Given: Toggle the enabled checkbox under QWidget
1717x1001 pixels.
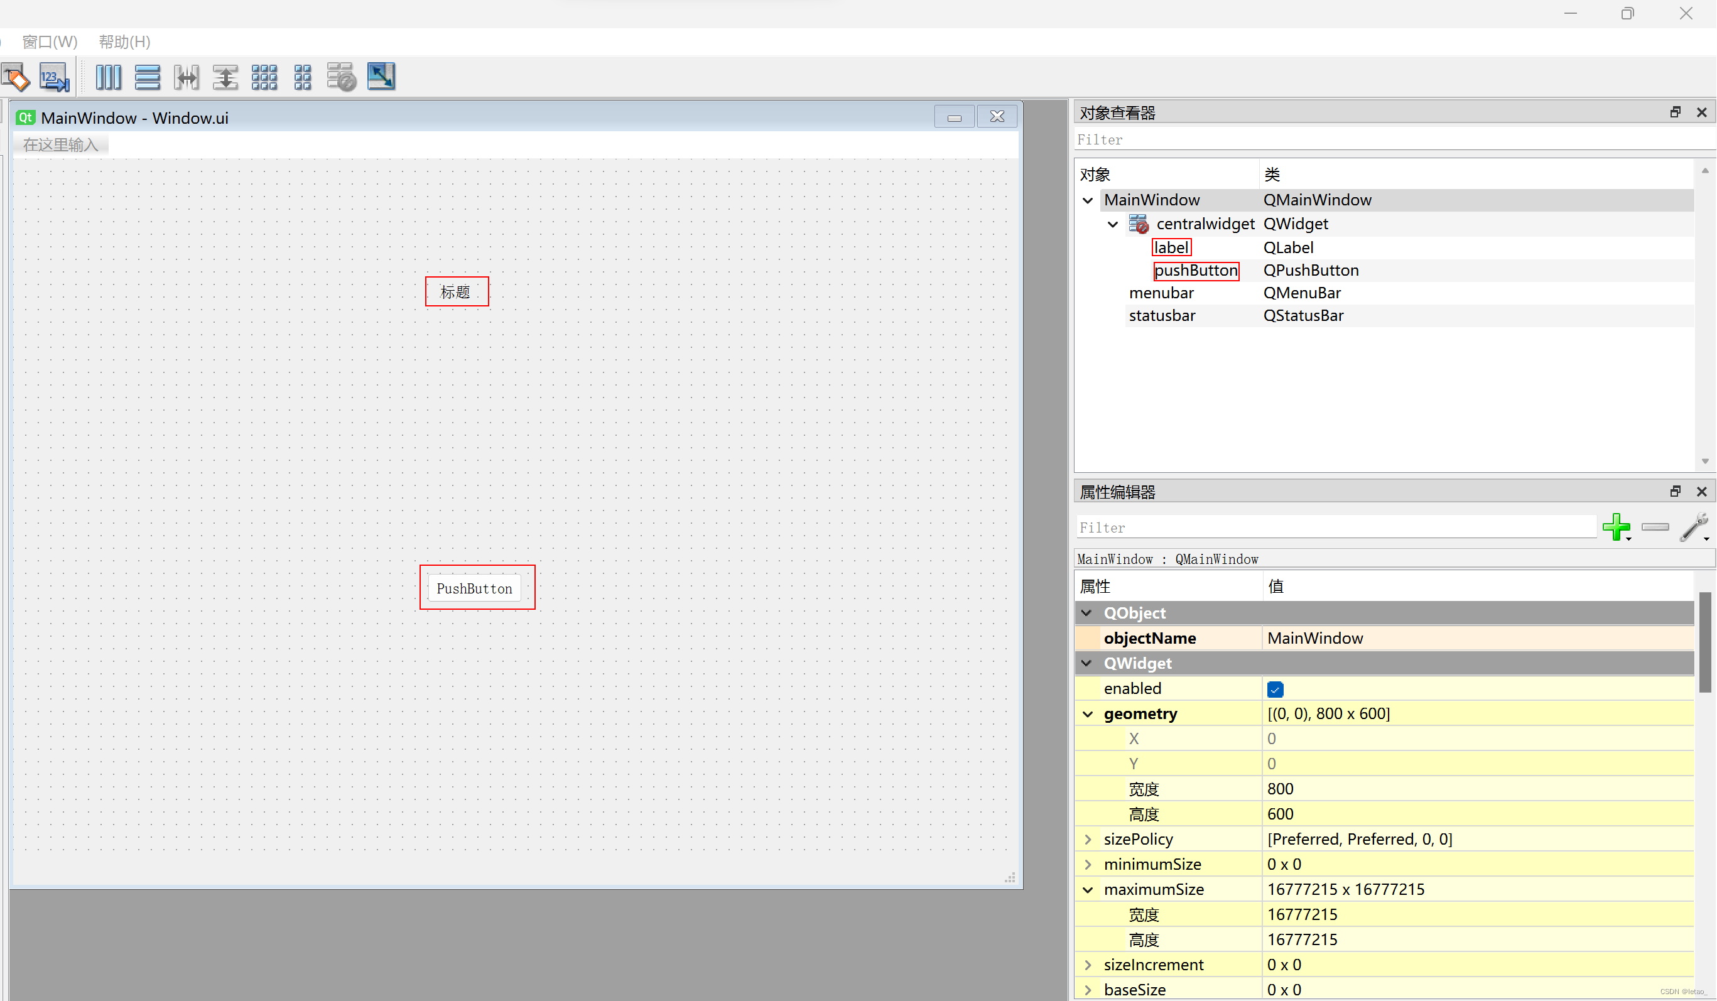Looking at the screenshot, I should (1275, 689).
